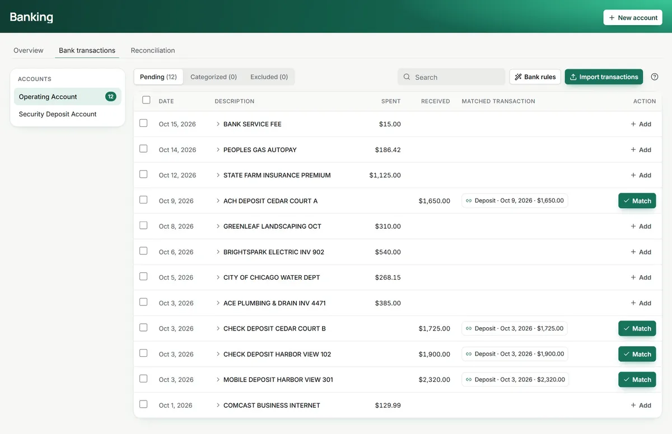
Task: Tick the City of Chicago Water Dept checkbox
Action: 143,276
